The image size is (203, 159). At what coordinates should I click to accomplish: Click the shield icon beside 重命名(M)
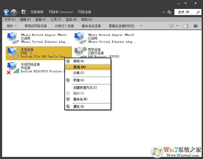coord(68,99)
